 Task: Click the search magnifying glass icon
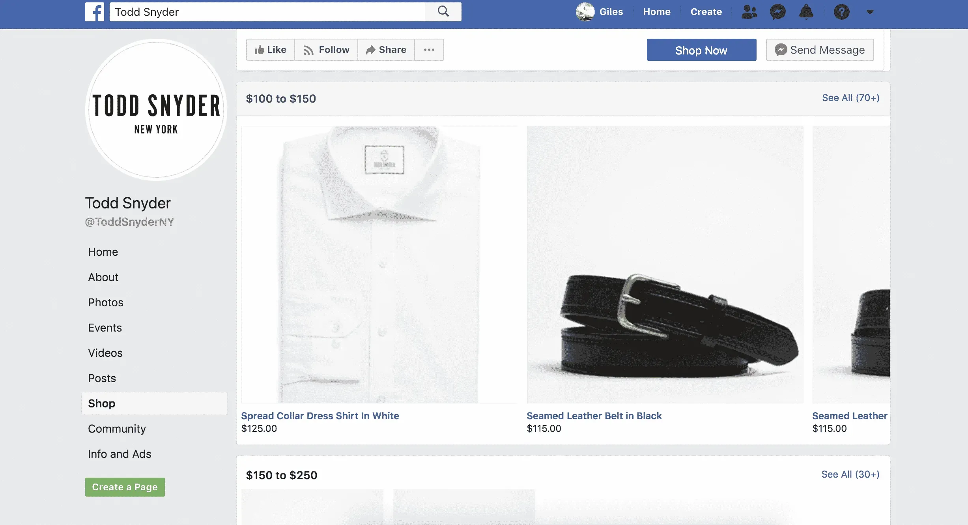(443, 11)
